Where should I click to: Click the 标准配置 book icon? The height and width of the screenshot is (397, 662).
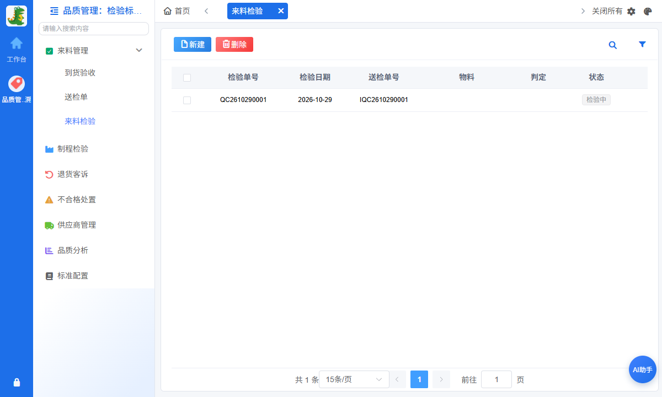(49, 276)
